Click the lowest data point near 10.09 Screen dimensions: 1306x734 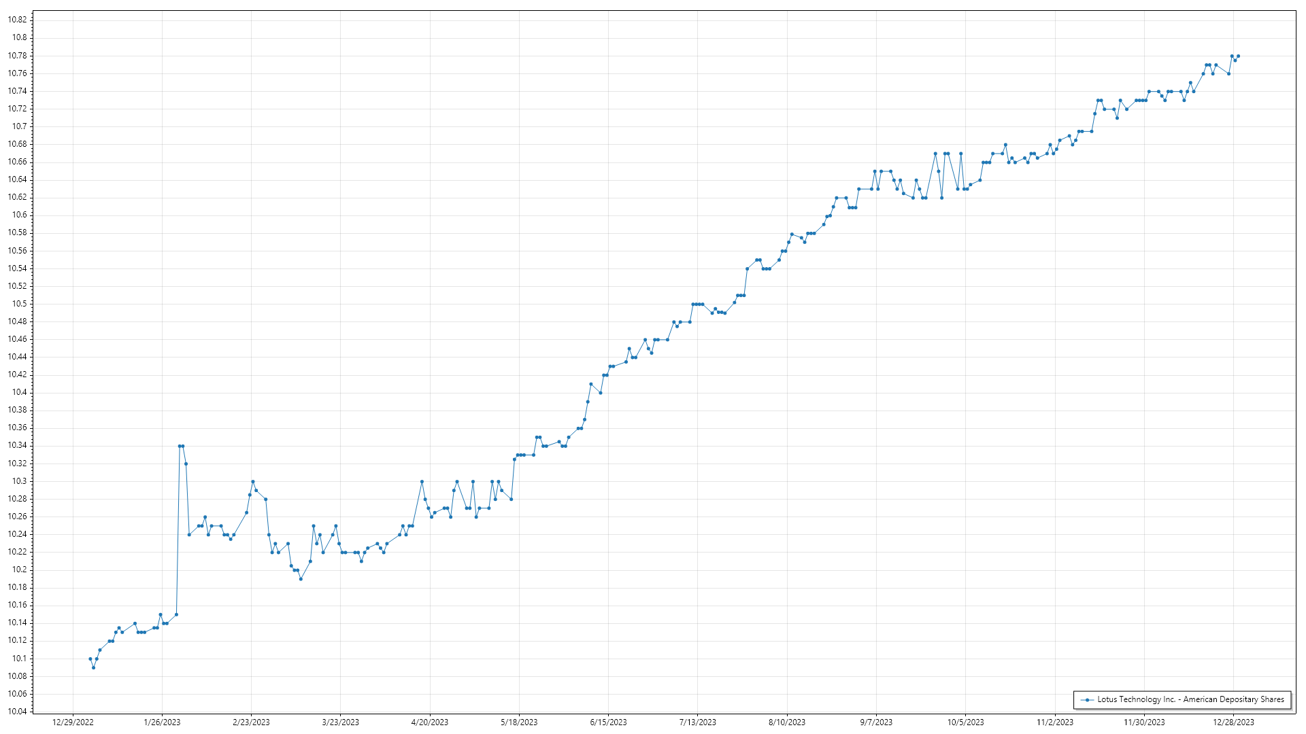pyautogui.click(x=93, y=667)
